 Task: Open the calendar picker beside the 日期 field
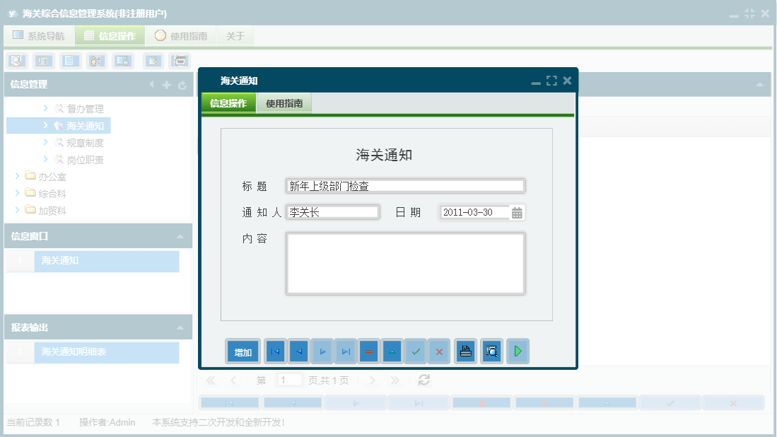tap(517, 212)
